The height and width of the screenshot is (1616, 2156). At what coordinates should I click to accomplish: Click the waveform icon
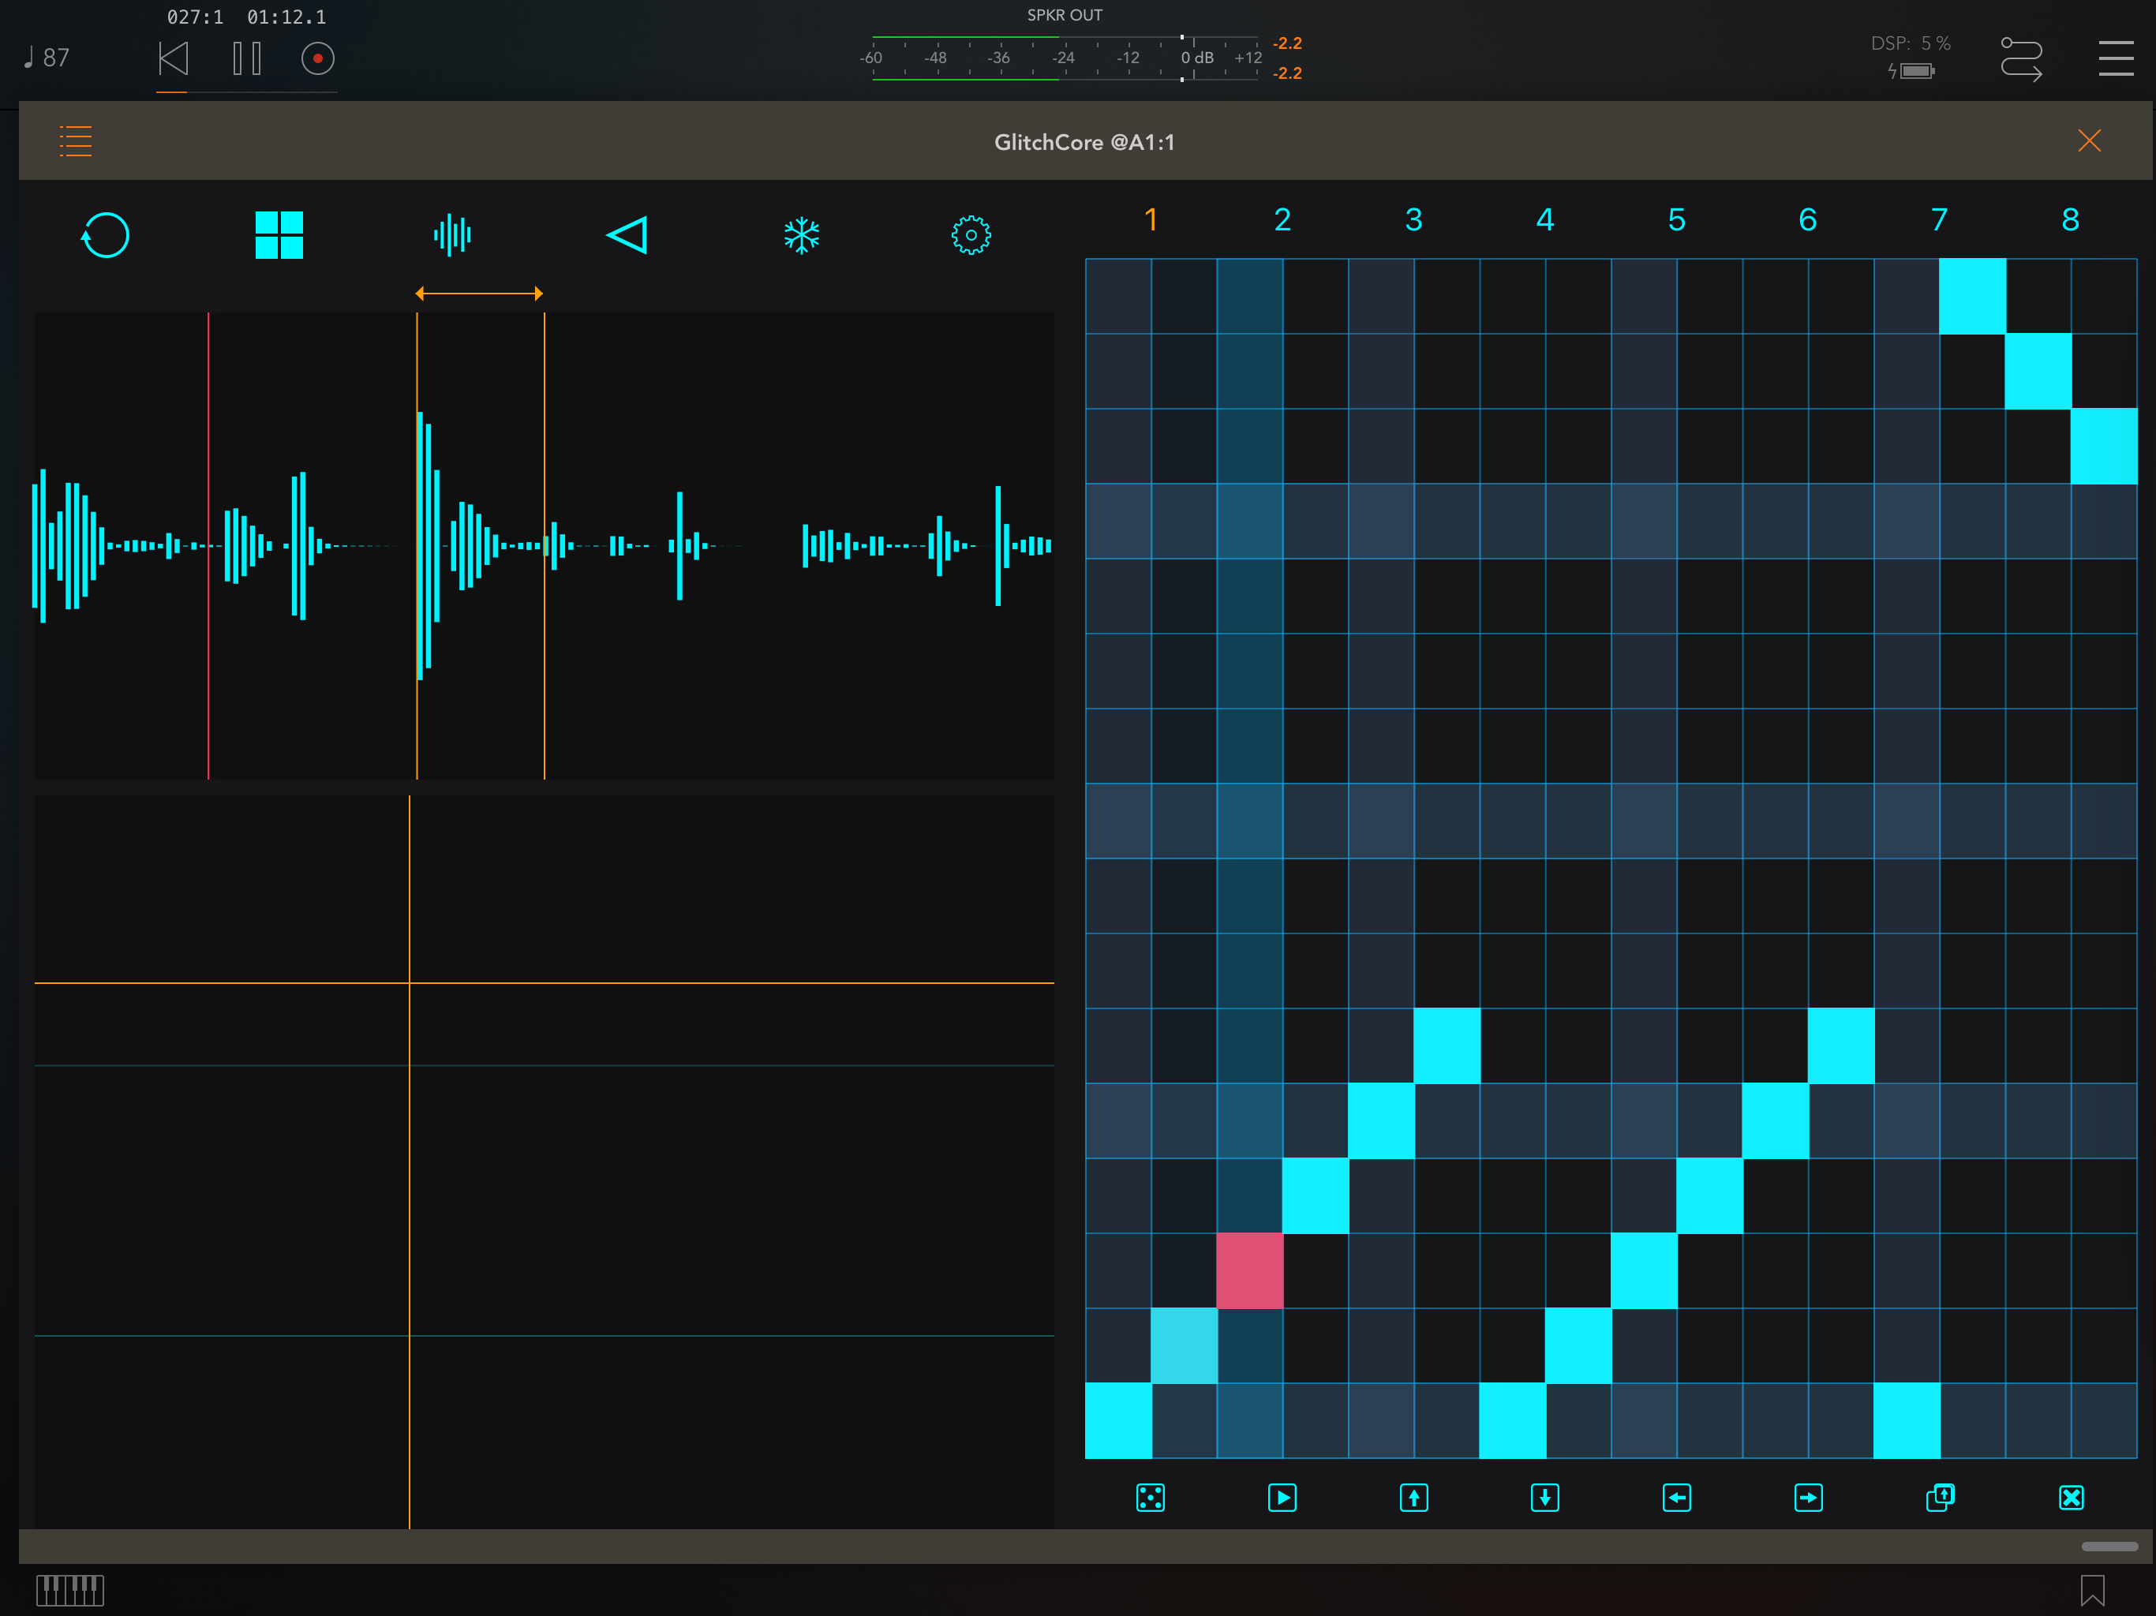tap(452, 235)
